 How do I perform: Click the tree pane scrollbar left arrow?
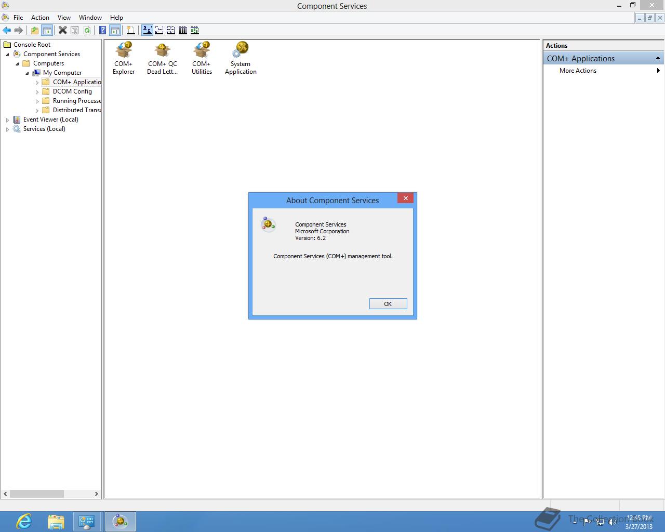6,494
